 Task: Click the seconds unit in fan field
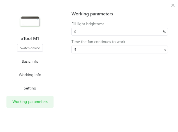click(165, 50)
